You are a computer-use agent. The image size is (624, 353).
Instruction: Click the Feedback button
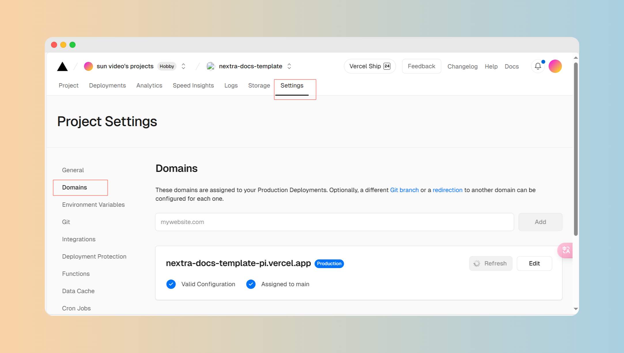(x=421, y=66)
